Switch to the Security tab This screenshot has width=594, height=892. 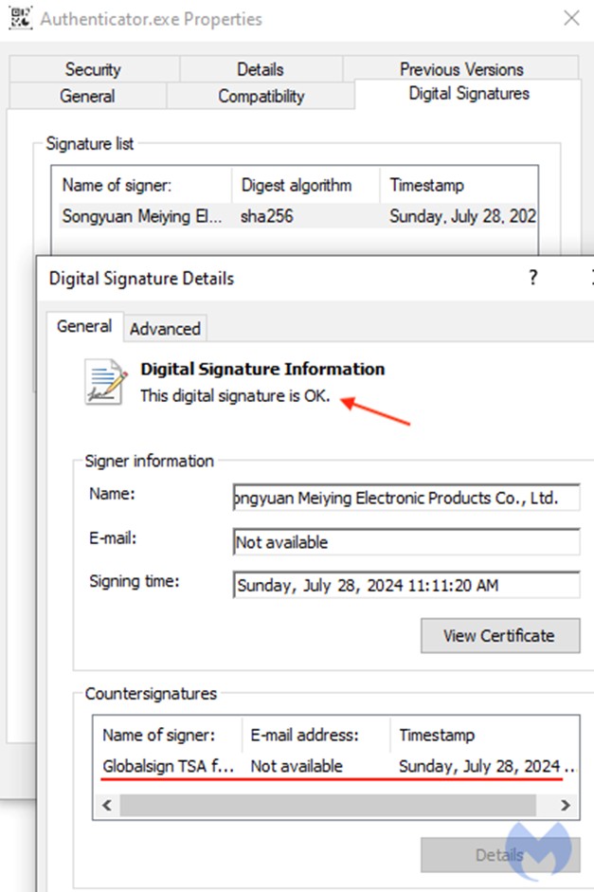[93, 69]
